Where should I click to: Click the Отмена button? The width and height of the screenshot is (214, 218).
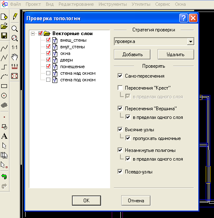[136, 201]
